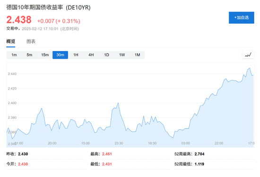Select the 1D interval
Viewport: 260px width, 177px height.
tap(106, 55)
